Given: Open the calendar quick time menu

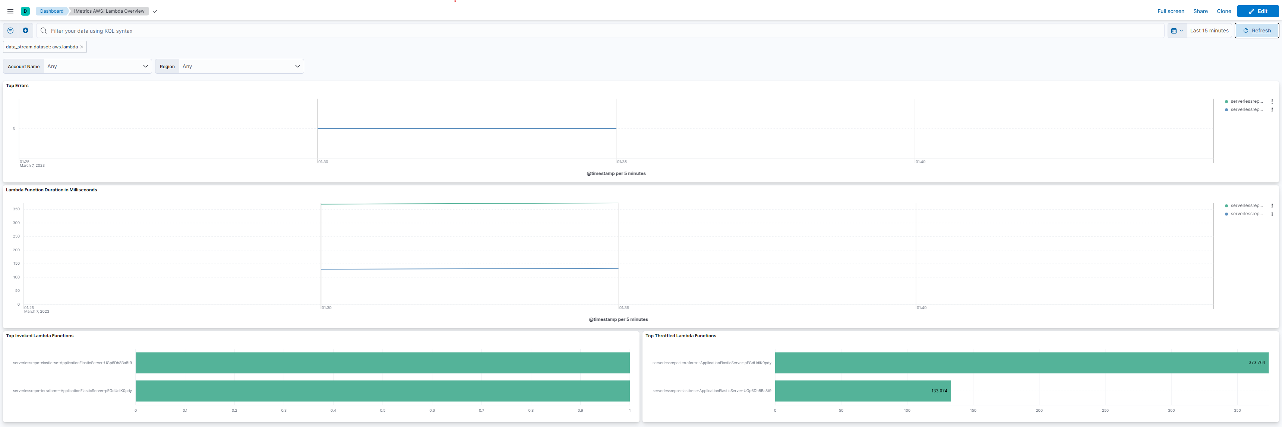Looking at the screenshot, I should [1177, 30].
